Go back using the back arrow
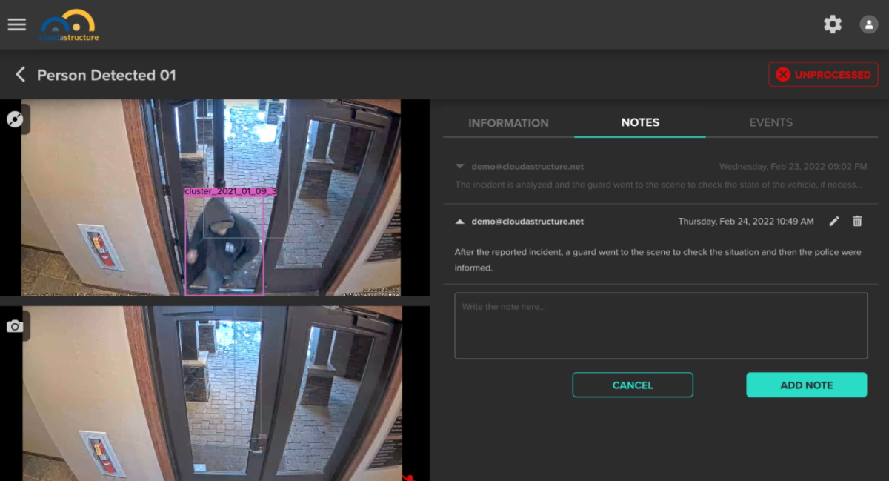 coord(20,74)
